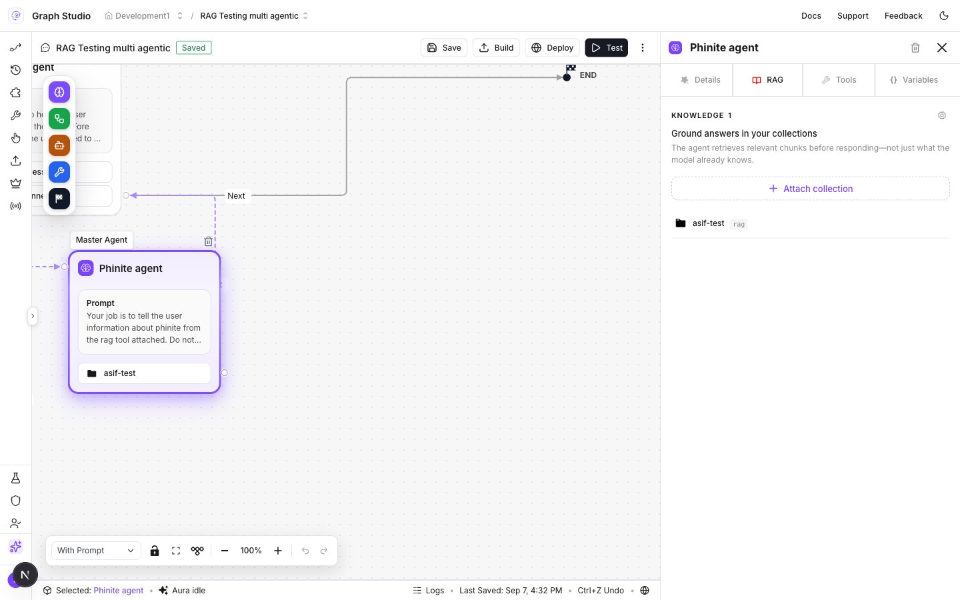Click asif-test collection chip on the node
The height and width of the screenshot is (600, 960).
pyautogui.click(x=145, y=373)
